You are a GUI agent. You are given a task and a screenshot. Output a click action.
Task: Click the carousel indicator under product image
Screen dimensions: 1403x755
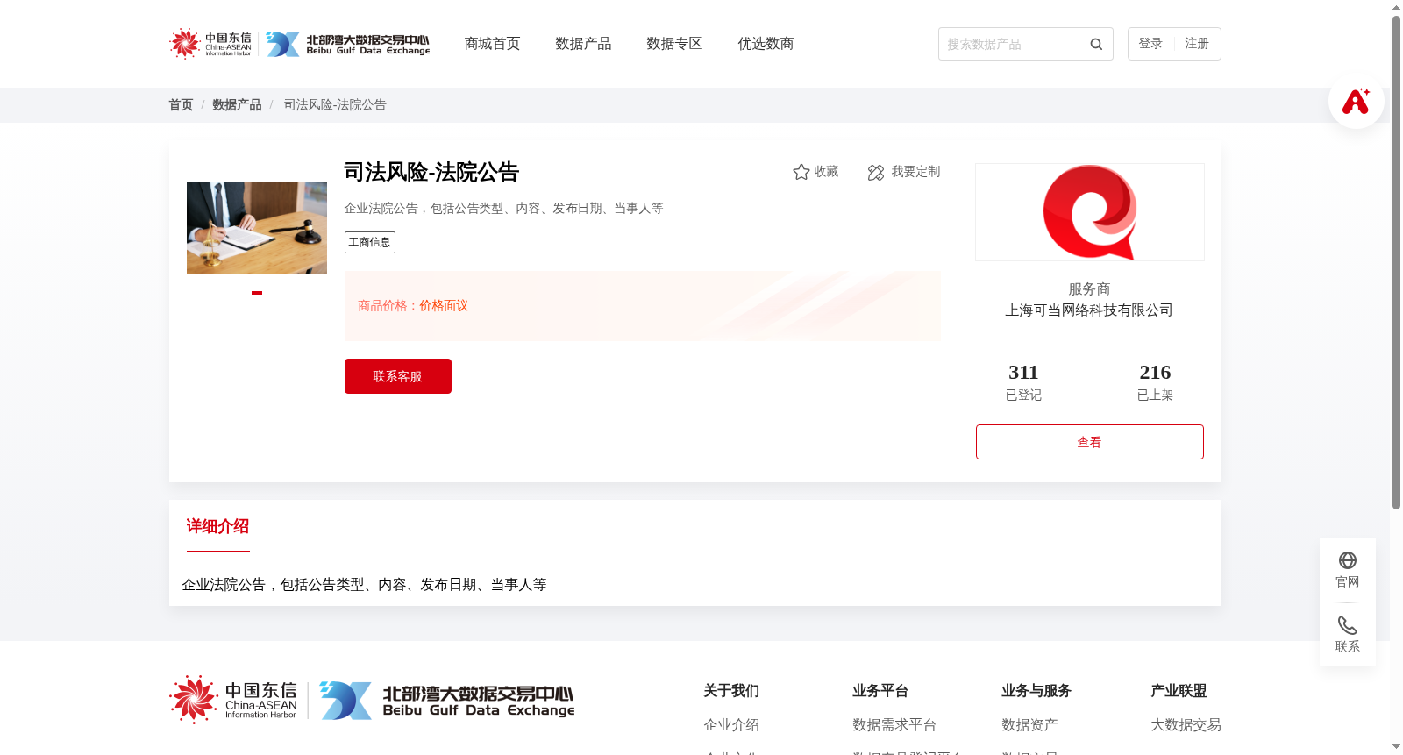[257, 293]
